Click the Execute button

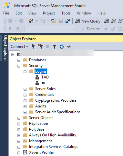(91, 29)
